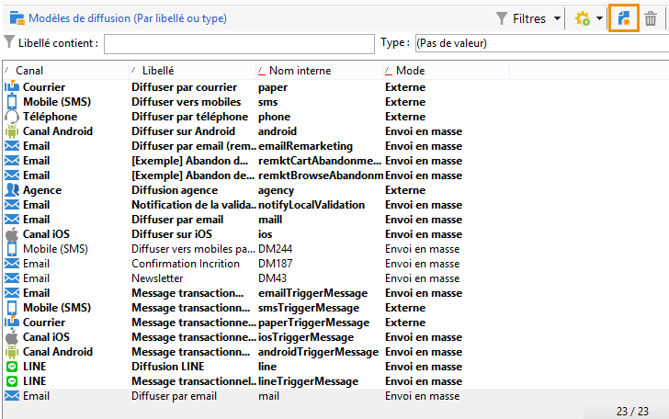Click the Canal Android robot icon
Image resolution: width=669 pixels, height=419 pixels.
click(12, 131)
